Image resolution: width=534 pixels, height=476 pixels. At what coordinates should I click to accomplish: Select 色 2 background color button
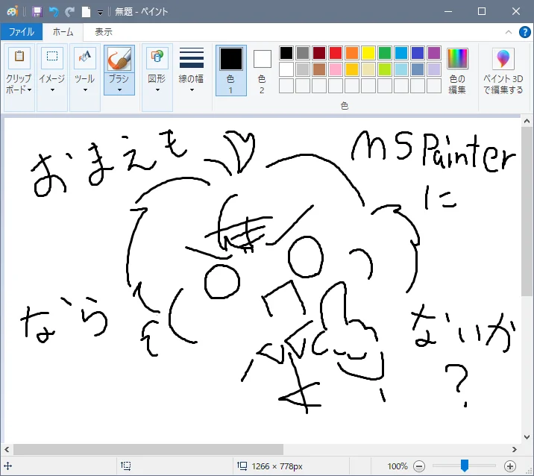click(262, 71)
